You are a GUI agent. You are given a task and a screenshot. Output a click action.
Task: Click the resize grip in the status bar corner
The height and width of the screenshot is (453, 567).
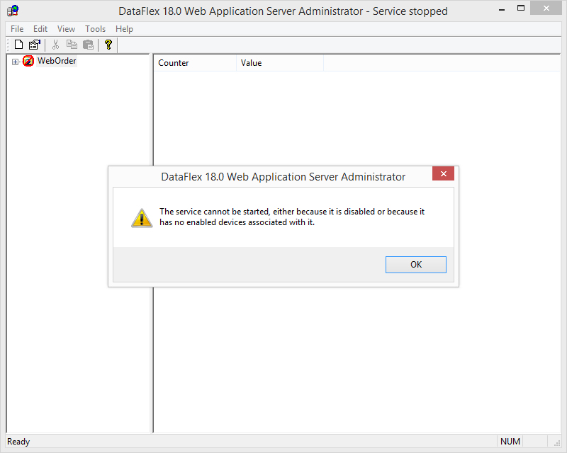[557, 443]
